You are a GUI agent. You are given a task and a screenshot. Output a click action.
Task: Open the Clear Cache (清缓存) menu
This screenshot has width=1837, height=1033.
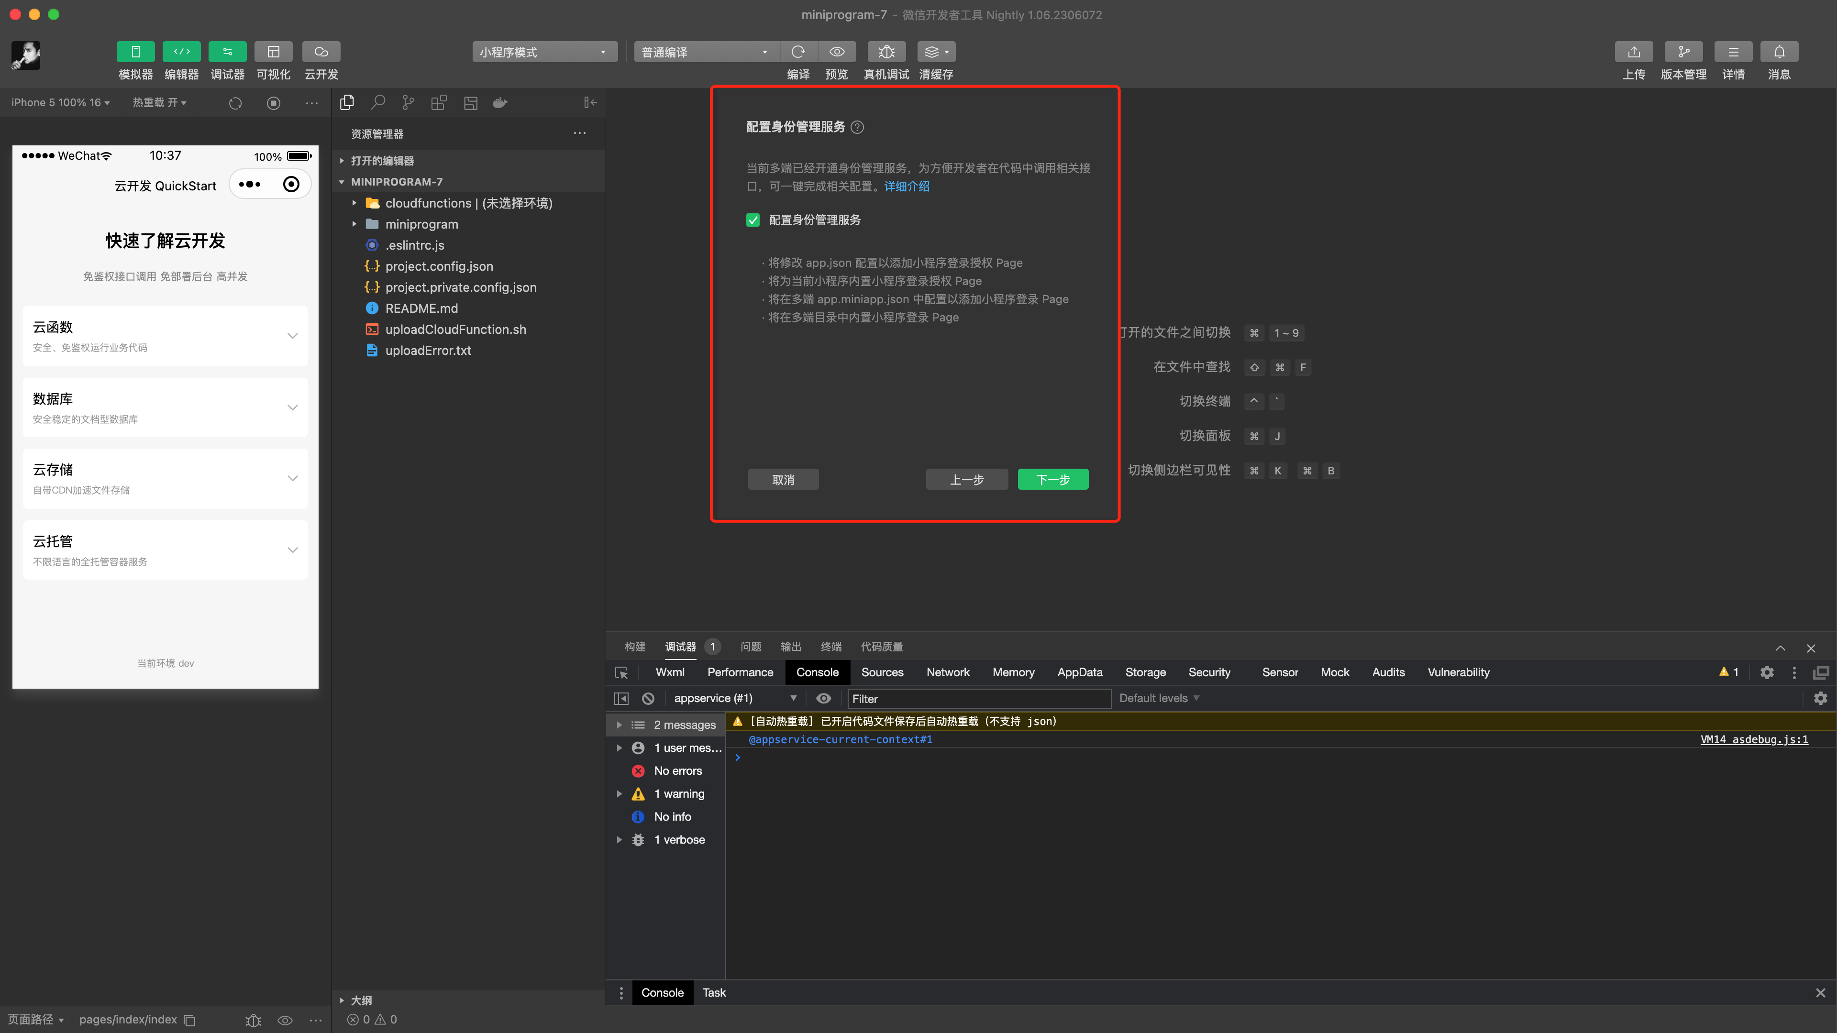936,51
